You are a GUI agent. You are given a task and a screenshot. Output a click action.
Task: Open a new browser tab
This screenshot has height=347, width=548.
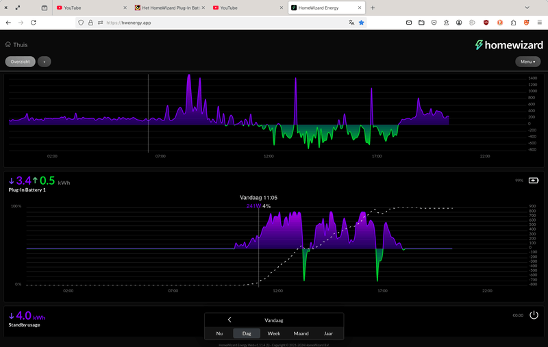click(373, 8)
